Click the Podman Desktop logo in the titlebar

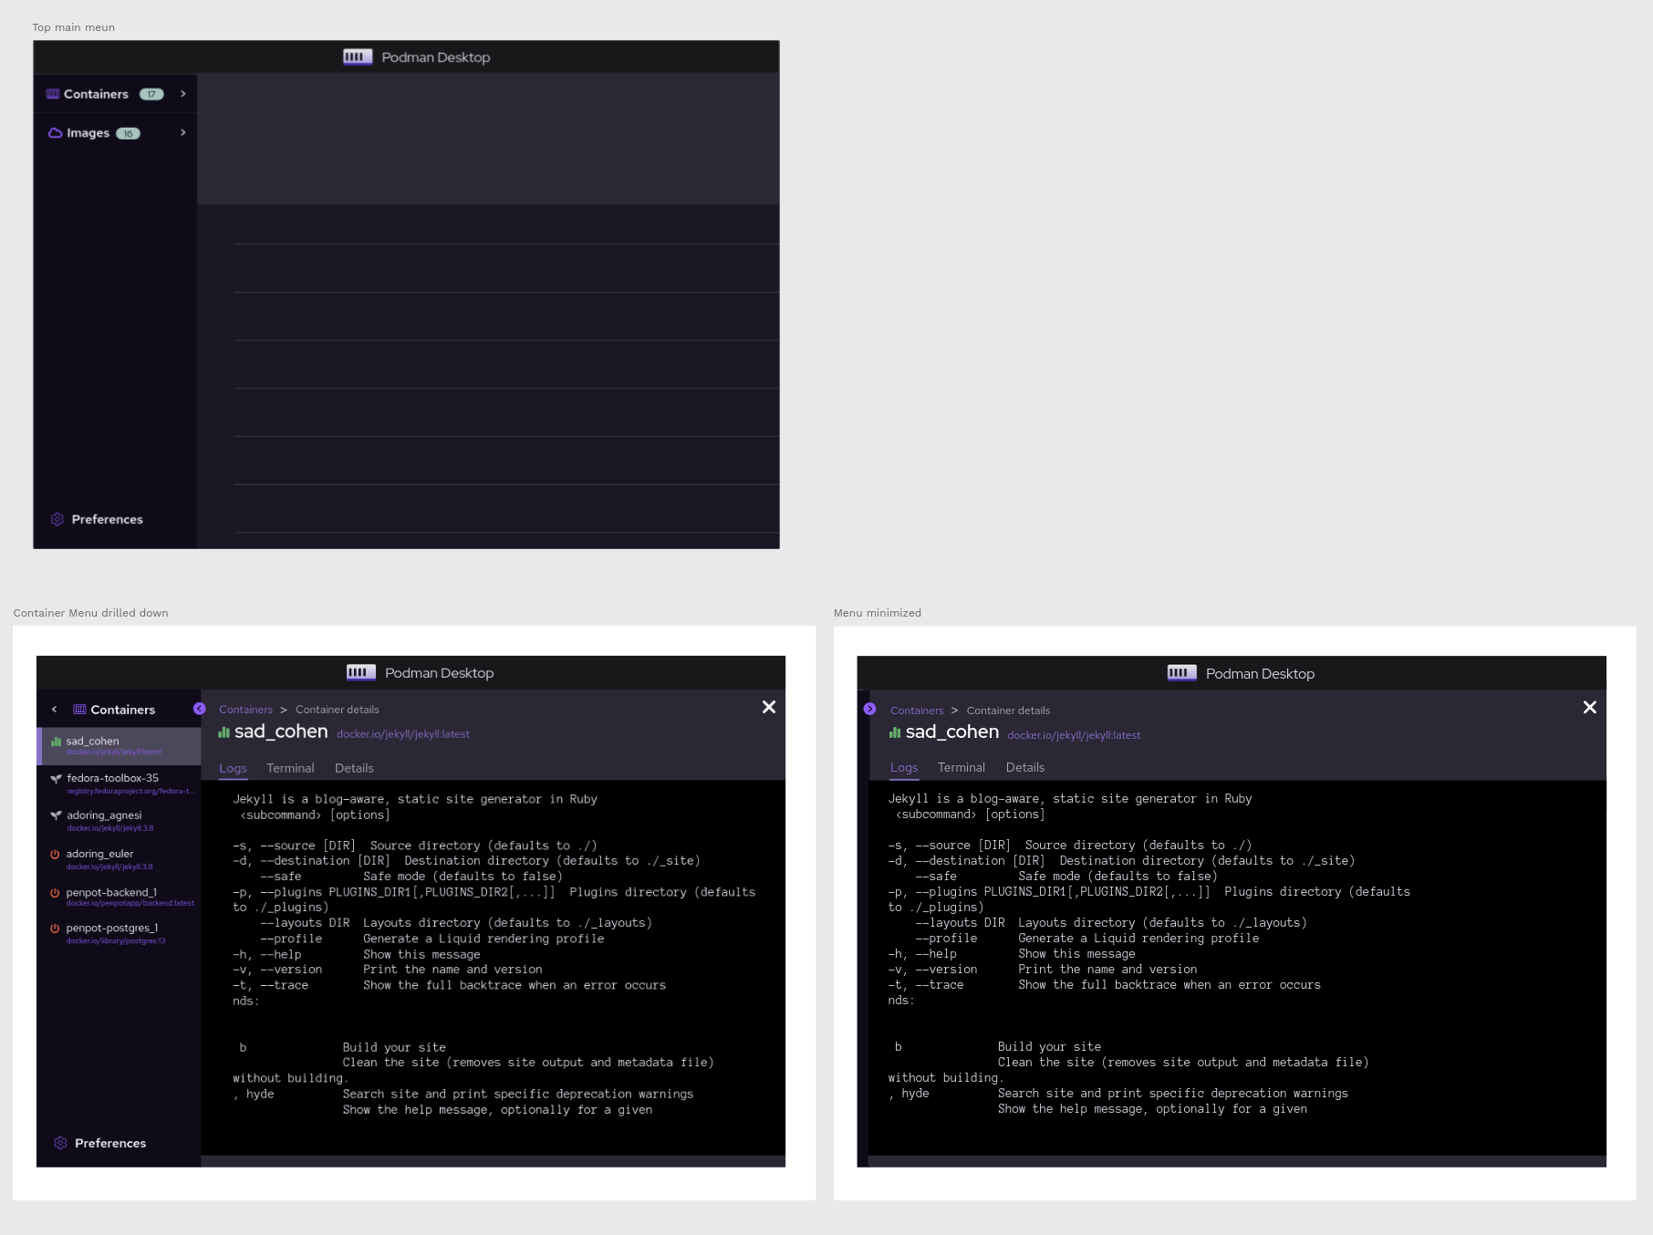coord(358,57)
